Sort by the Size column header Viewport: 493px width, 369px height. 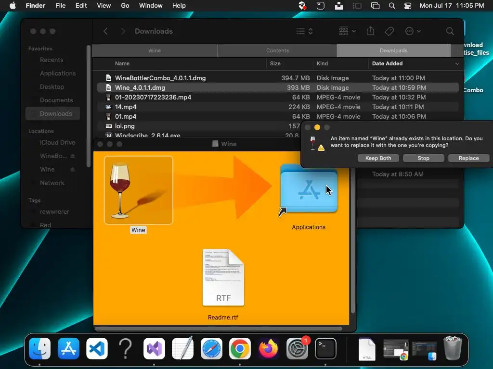coord(275,63)
